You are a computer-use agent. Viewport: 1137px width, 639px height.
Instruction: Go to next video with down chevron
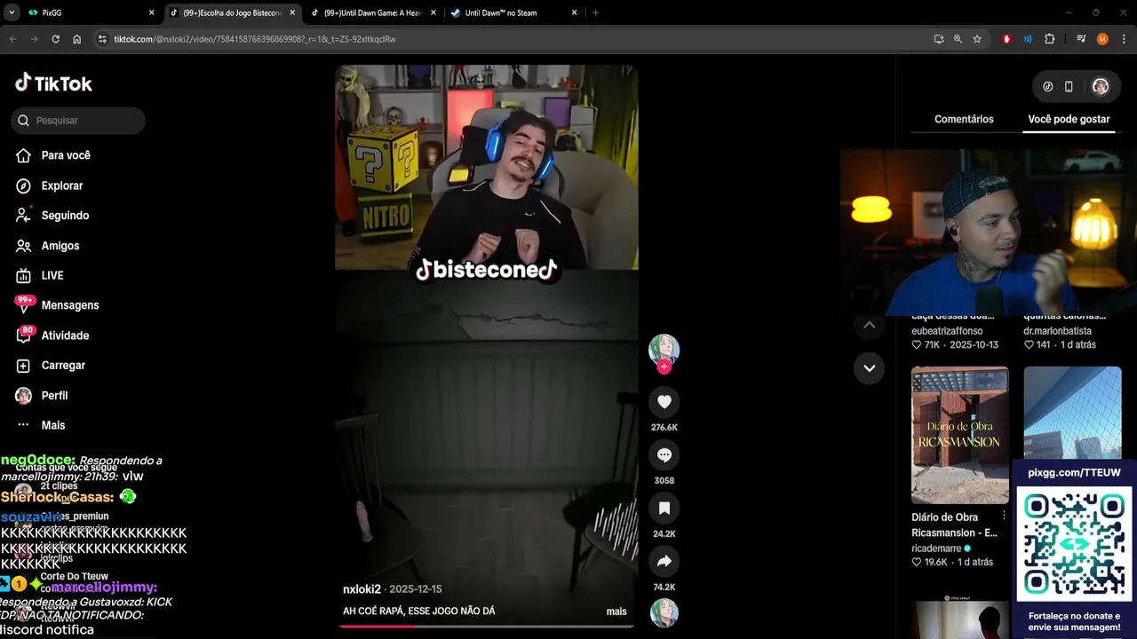[870, 368]
